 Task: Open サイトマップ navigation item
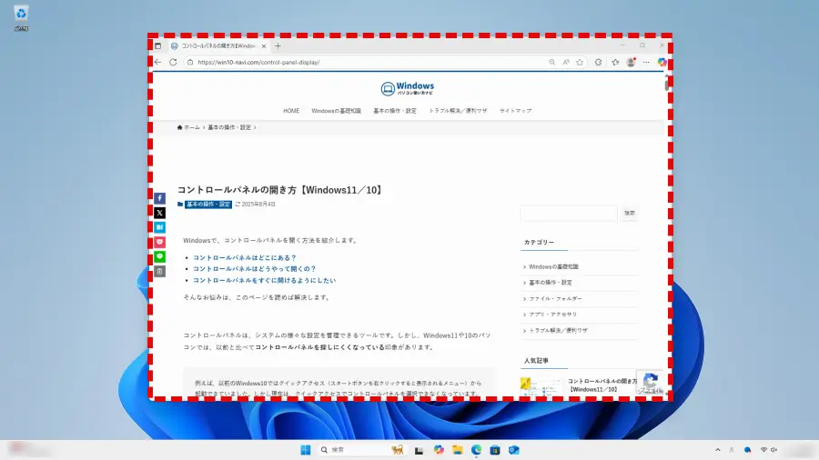(516, 111)
